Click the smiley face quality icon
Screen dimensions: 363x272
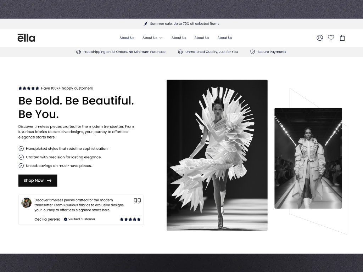tap(180, 52)
